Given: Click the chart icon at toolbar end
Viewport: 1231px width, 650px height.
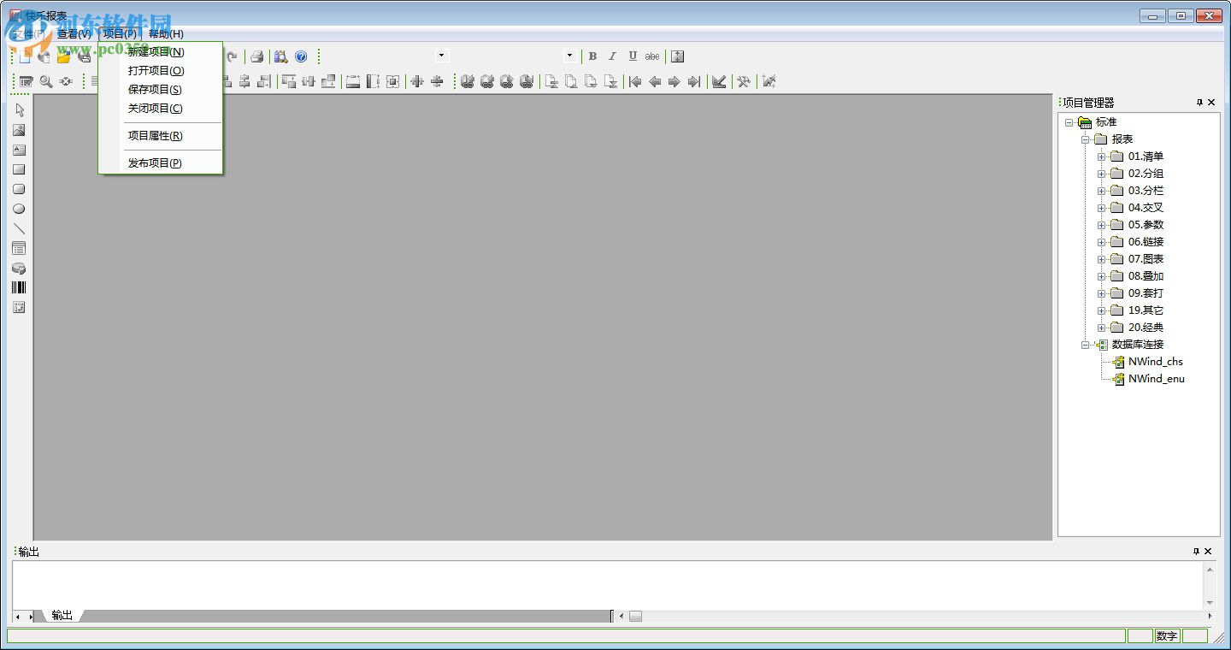Looking at the screenshot, I should click(x=769, y=81).
